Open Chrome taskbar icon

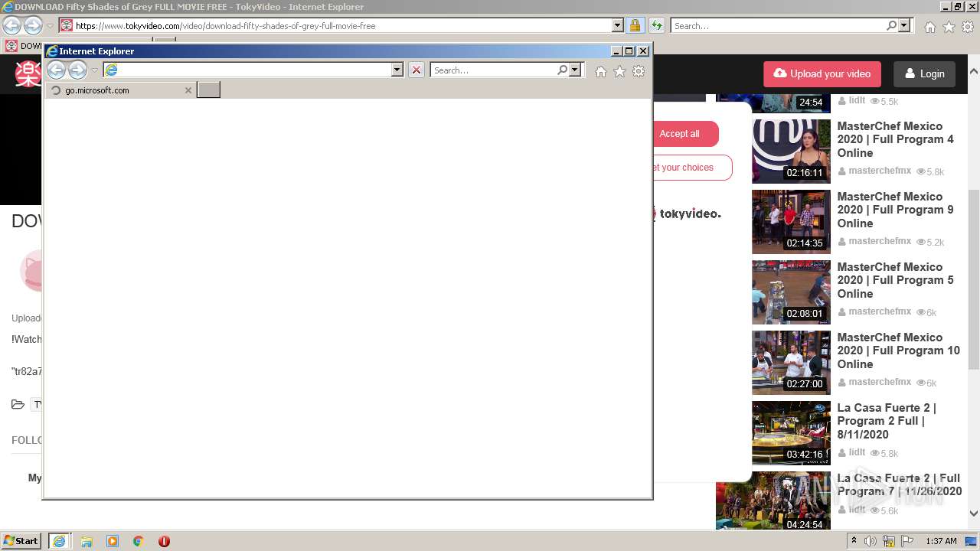tap(138, 541)
